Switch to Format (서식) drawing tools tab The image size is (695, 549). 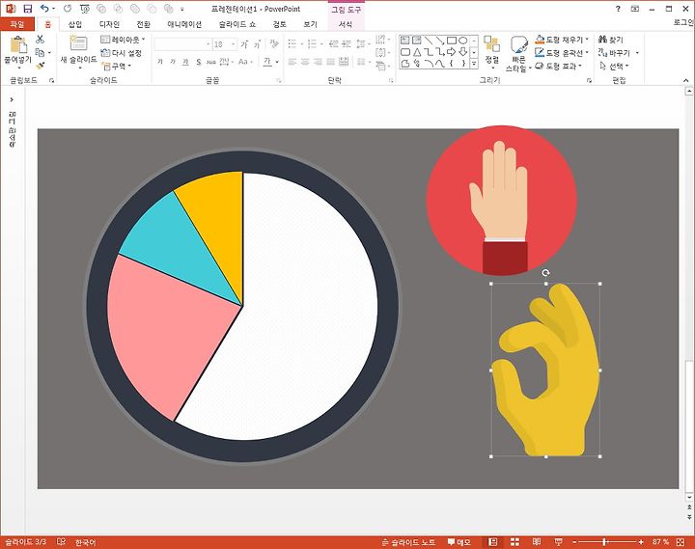point(346,24)
